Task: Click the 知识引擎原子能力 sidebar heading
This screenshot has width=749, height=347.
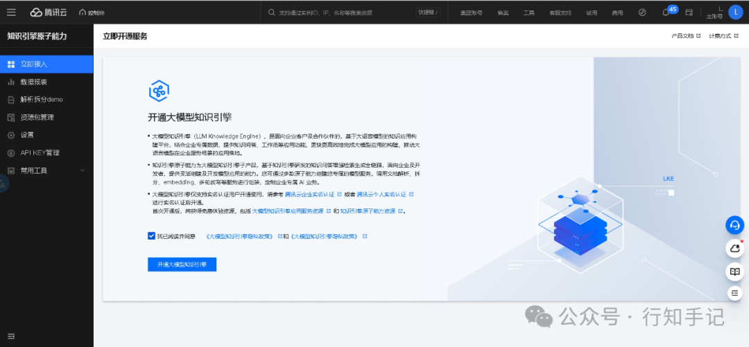Action: [37, 36]
